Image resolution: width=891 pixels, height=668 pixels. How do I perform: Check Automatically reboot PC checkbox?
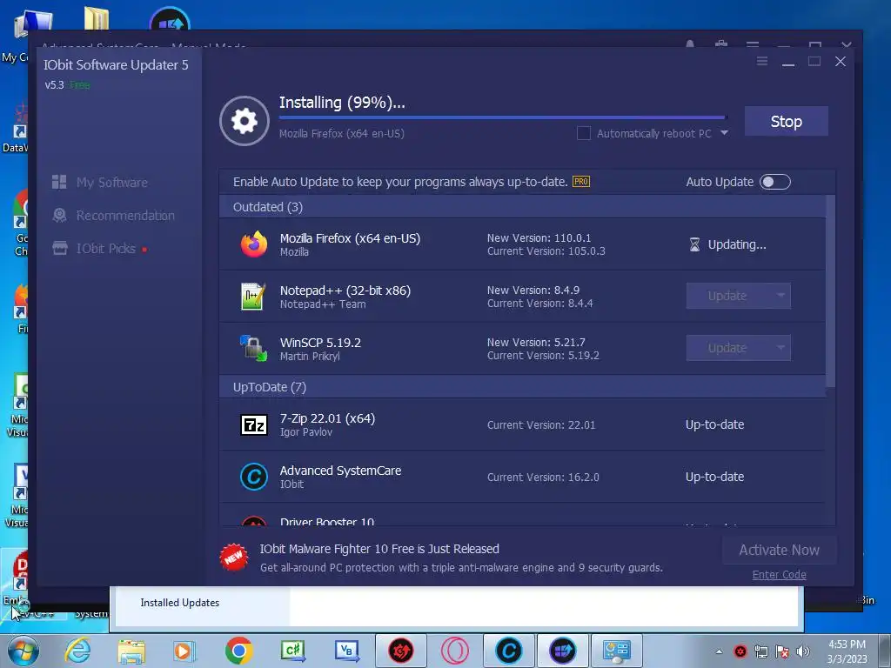point(584,133)
